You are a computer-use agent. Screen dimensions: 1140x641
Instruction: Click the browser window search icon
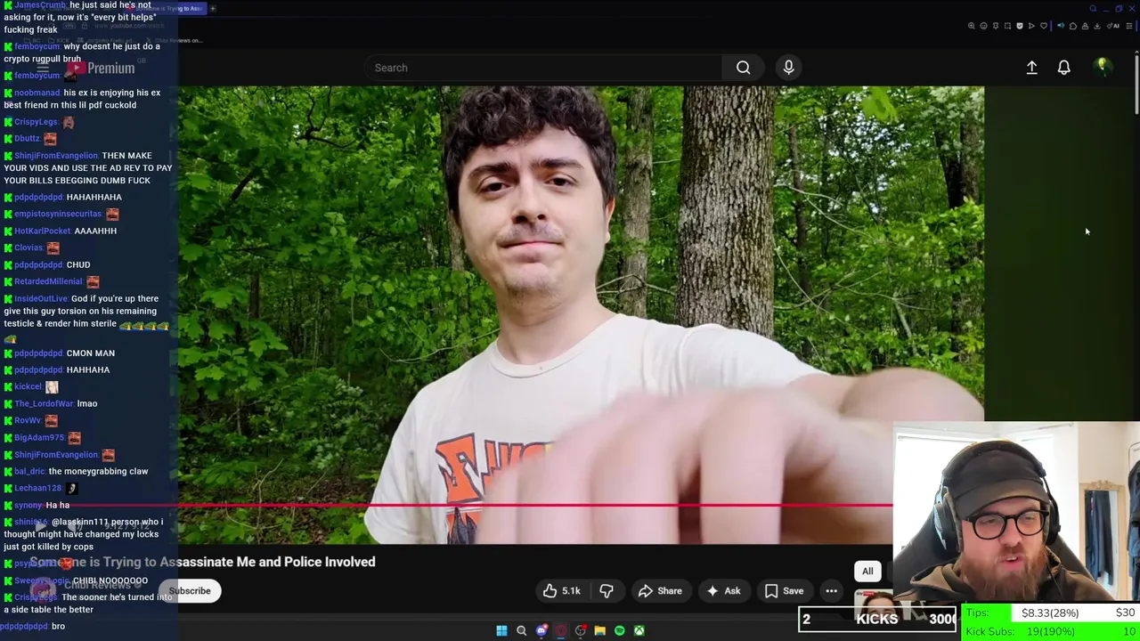(1093, 9)
